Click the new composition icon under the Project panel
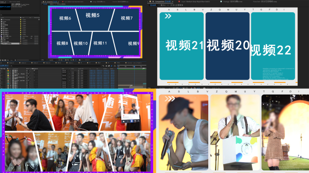Viewport: 309px width, 173px height. 5,60
